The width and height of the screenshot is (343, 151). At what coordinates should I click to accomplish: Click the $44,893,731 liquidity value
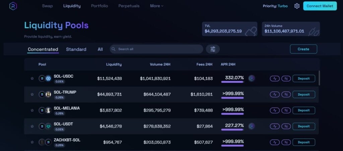coord(110,94)
